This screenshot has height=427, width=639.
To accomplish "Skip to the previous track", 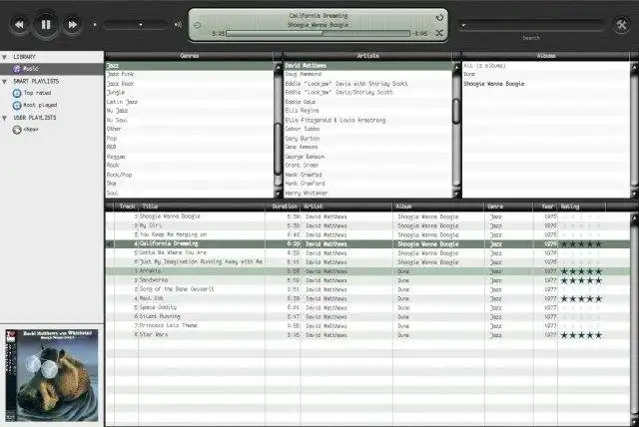I will [19, 25].
